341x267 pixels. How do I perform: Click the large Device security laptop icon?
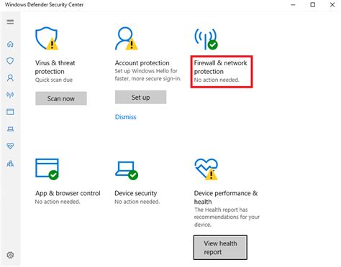click(x=127, y=170)
